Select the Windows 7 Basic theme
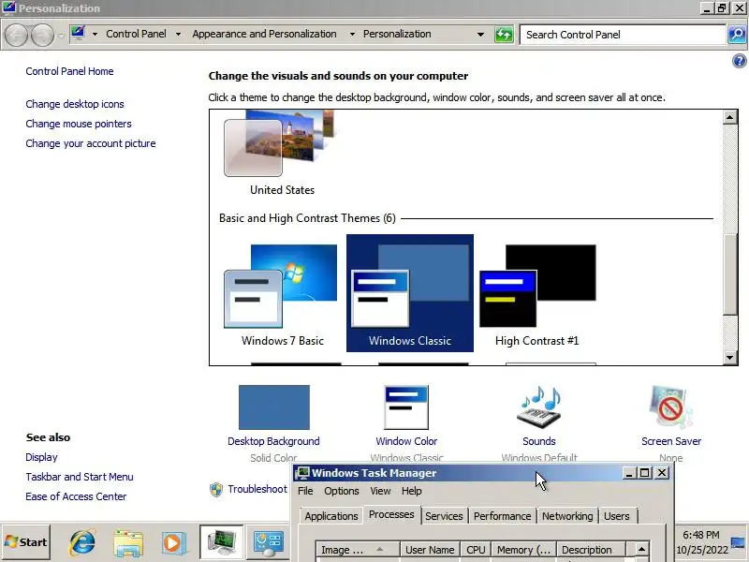Viewport: 749px width, 562px height. pyautogui.click(x=283, y=293)
